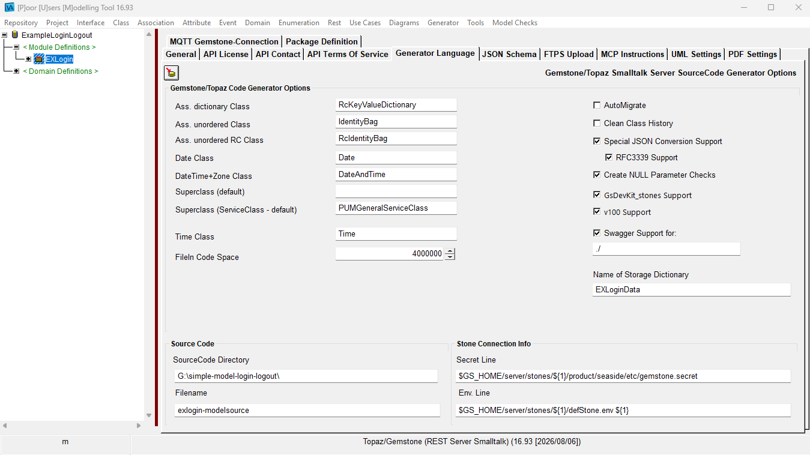
Task: Click the SourceCode Directory input field
Action: (x=306, y=376)
